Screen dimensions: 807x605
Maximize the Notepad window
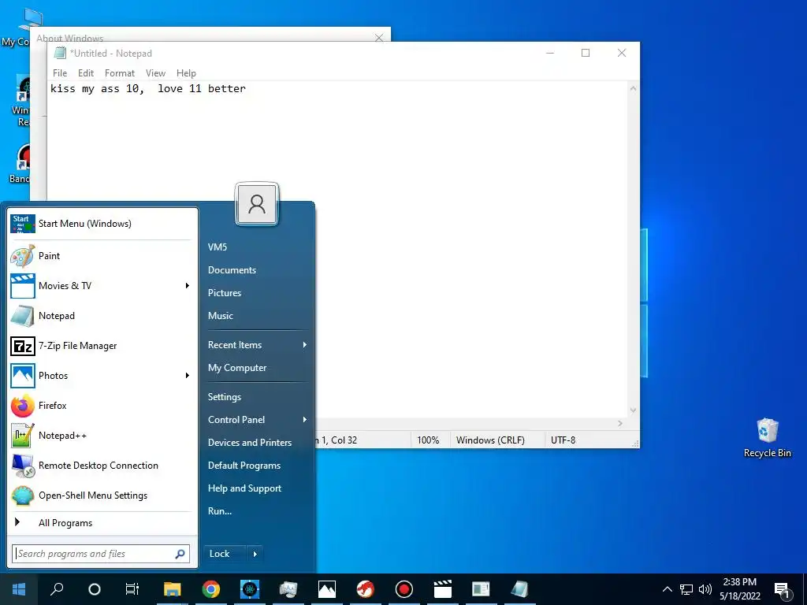click(x=586, y=53)
